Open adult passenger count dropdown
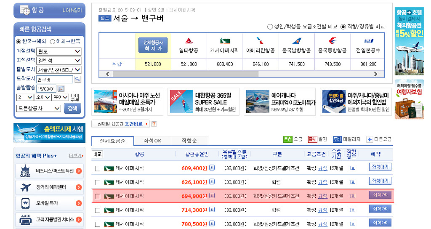 click(x=25, y=97)
